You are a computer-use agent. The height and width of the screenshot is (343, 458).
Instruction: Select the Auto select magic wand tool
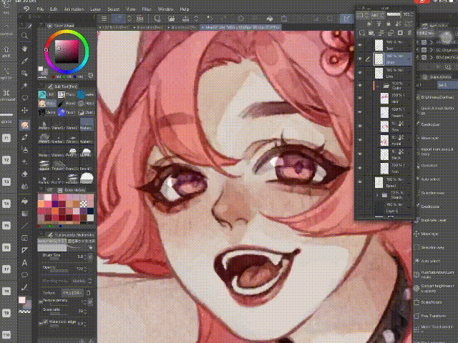point(25,86)
